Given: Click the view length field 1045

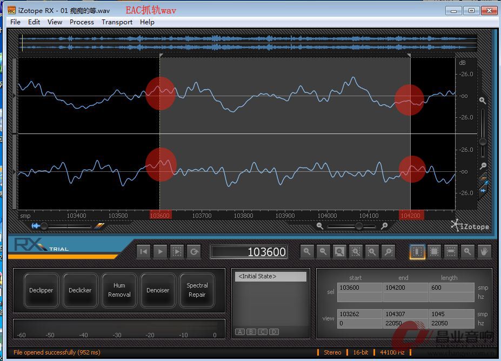Looking at the screenshot, I should pos(451,314).
